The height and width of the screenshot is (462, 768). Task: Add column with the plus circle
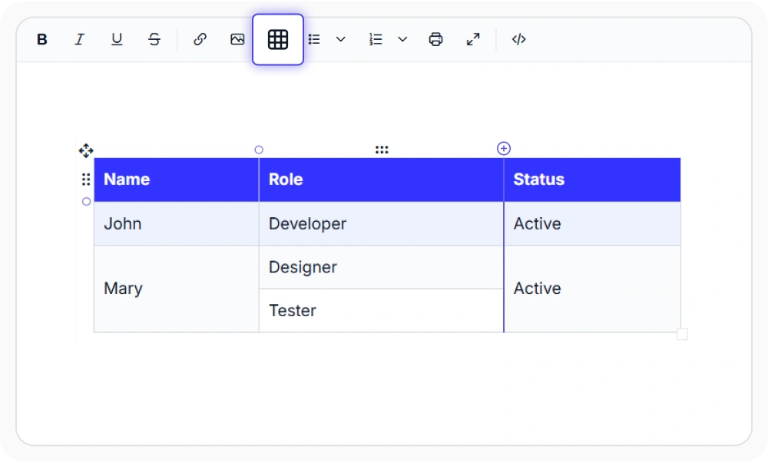coord(504,148)
